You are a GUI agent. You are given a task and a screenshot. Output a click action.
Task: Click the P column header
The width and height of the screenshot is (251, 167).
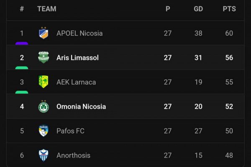click(x=168, y=9)
